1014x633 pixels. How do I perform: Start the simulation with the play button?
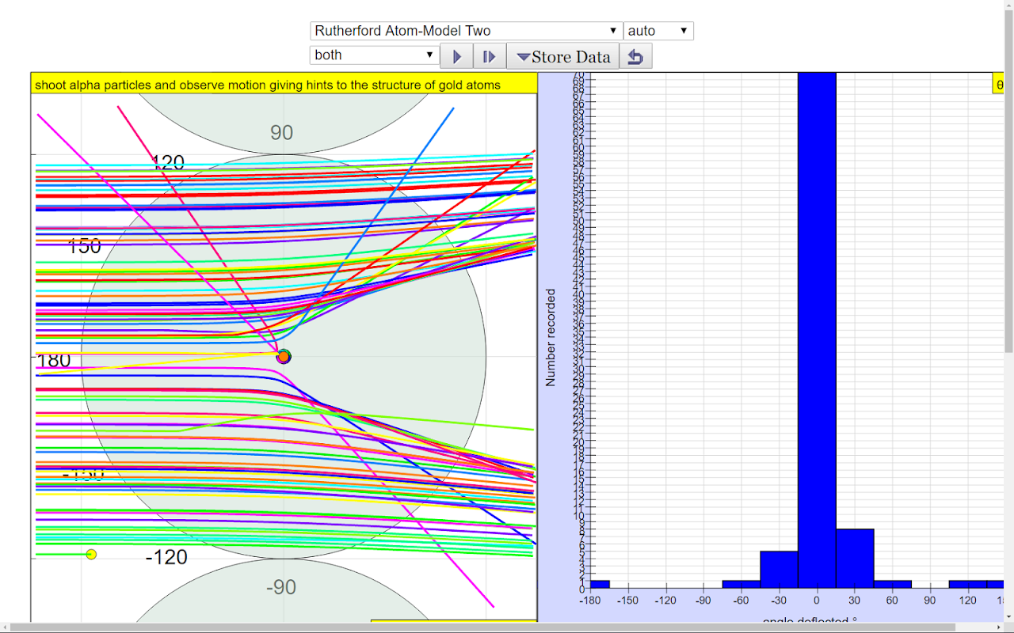tap(456, 56)
